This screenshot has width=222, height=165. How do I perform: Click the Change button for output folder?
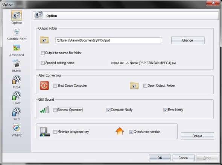tap(188, 40)
